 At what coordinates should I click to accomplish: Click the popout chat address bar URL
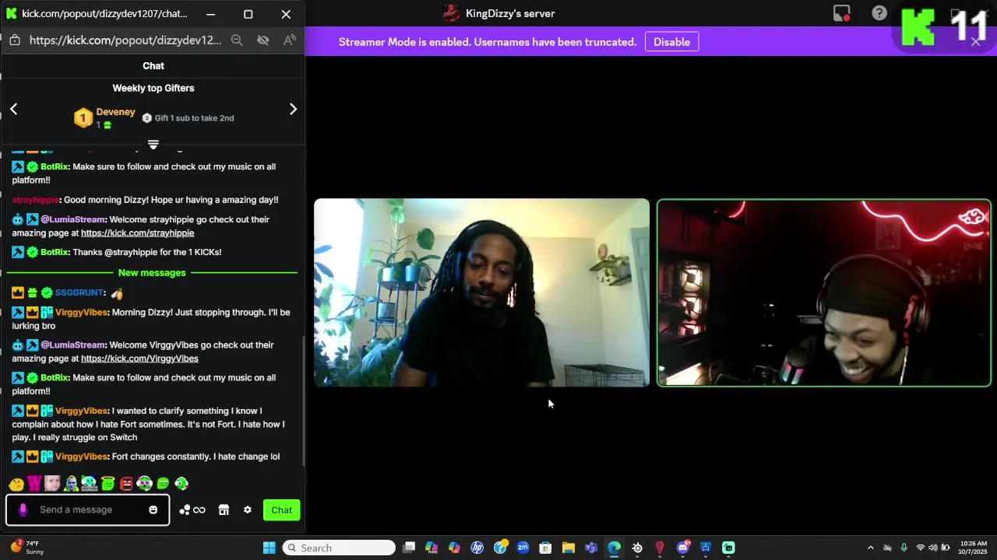(x=125, y=40)
